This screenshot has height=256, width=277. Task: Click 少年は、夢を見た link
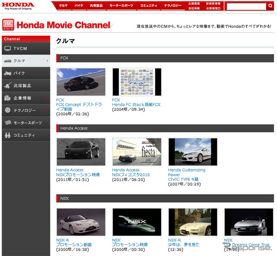(x=184, y=245)
